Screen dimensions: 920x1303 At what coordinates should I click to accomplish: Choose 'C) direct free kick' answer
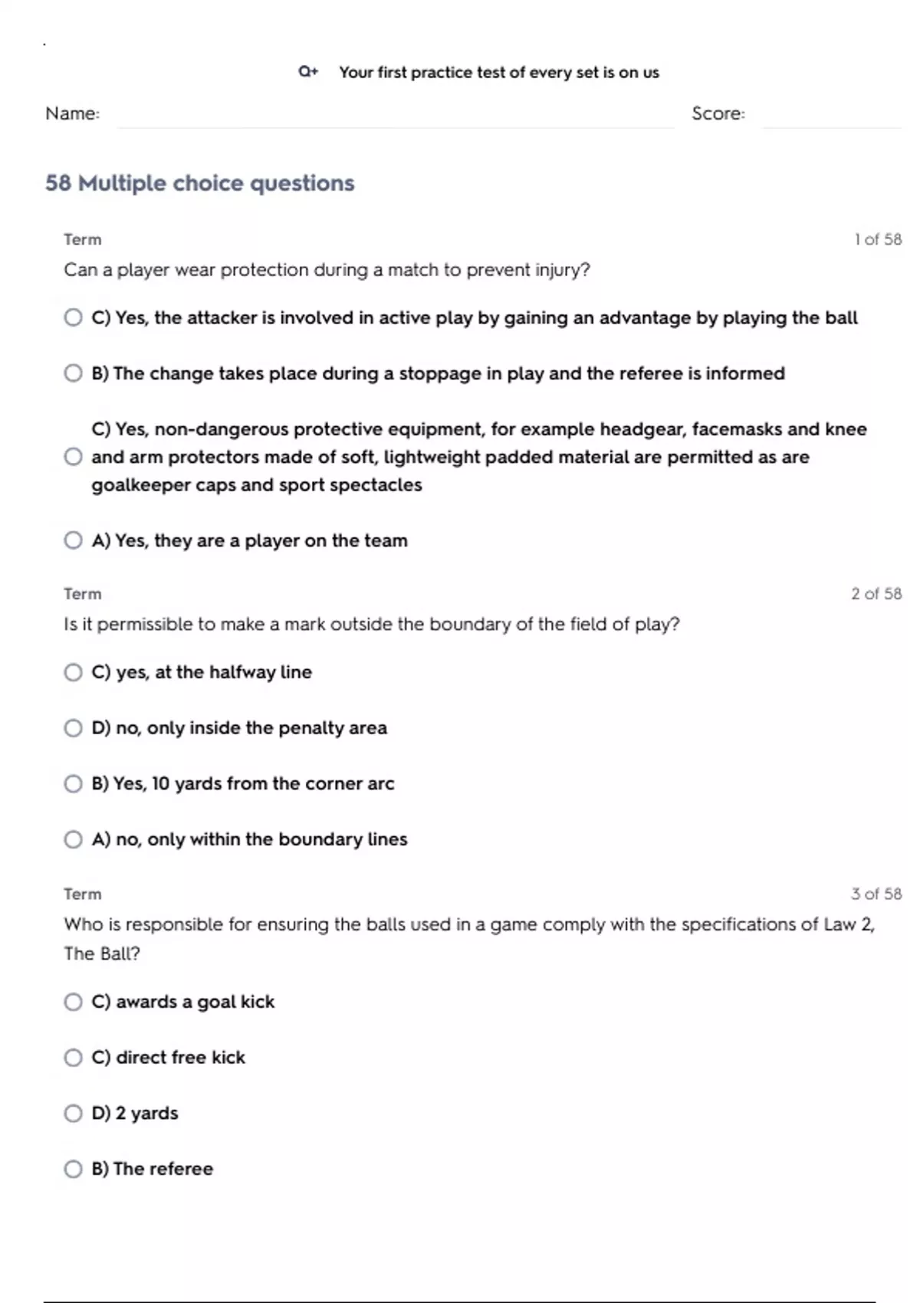(x=73, y=1058)
